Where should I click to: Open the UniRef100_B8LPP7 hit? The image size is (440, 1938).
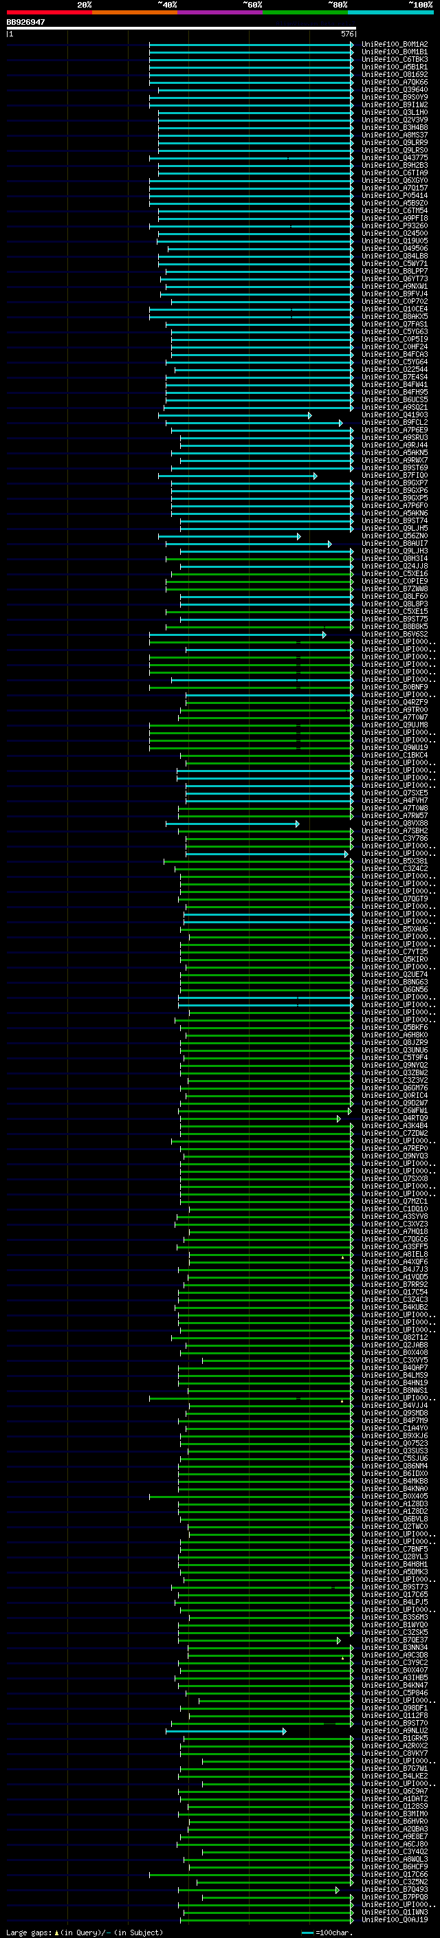pyautogui.click(x=395, y=272)
